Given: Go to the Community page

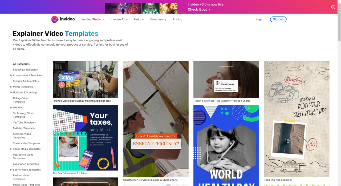Looking at the screenshot, I should 158,19.
